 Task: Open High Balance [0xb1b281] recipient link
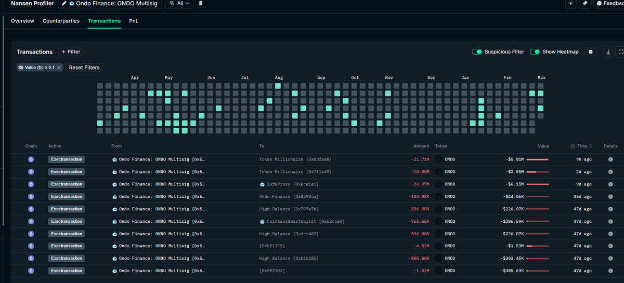289,258
